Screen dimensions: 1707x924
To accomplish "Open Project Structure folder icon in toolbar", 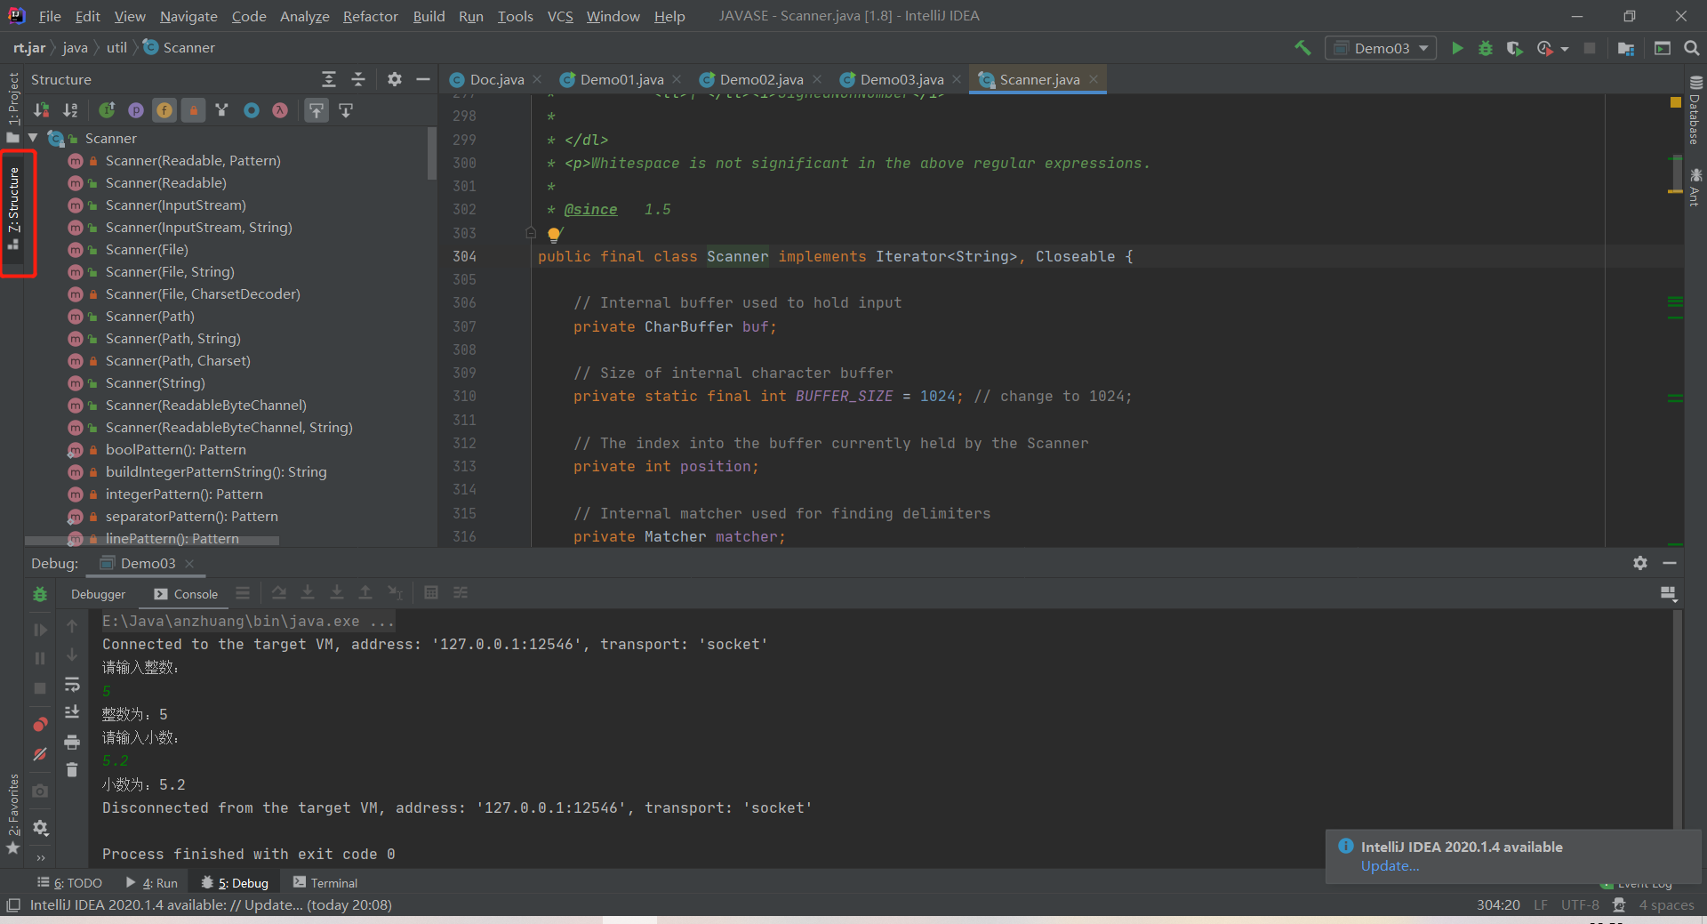I will [1626, 48].
